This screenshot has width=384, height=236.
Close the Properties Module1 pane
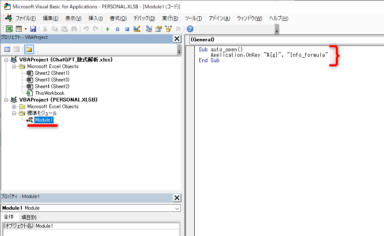[x=177, y=198]
